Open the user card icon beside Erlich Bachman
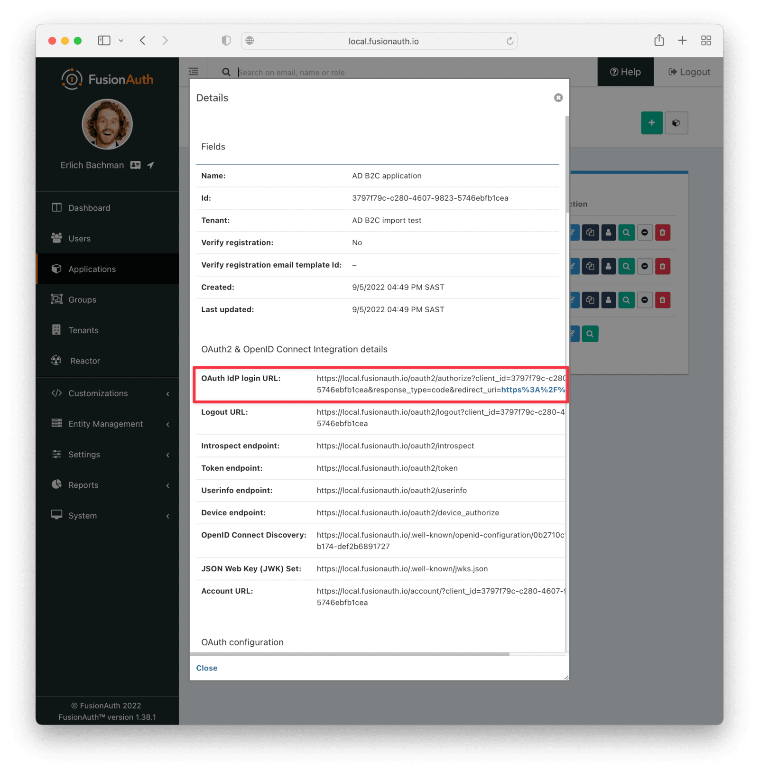 tap(136, 165)
